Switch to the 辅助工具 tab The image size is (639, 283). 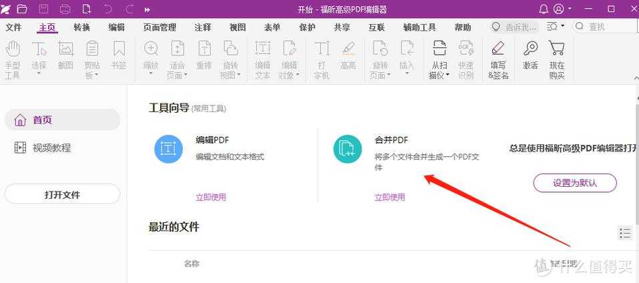click(420, 27)
